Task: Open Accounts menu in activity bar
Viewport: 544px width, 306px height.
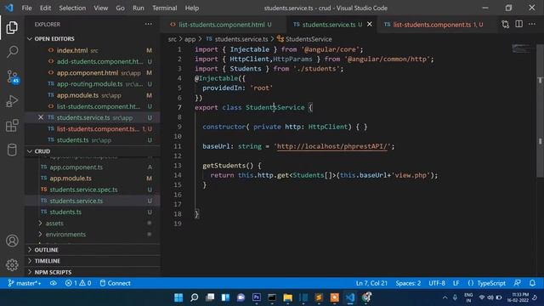Action: [x=12, y=241]
